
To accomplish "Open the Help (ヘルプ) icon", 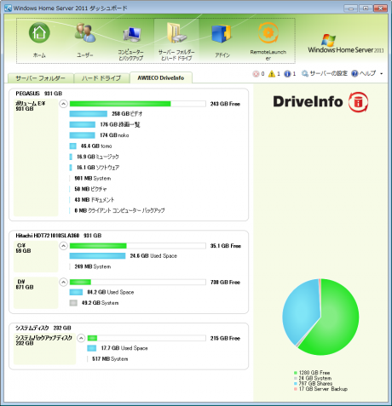I will coord(355,74).
